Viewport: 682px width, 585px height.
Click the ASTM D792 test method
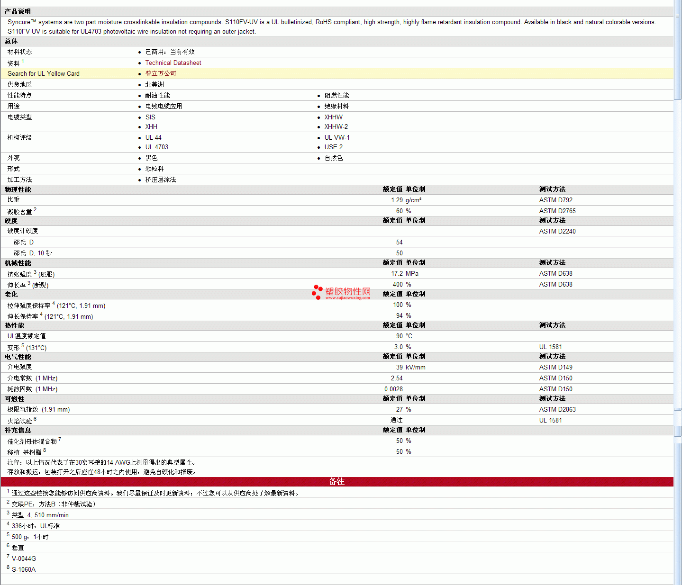pos(555,200)
